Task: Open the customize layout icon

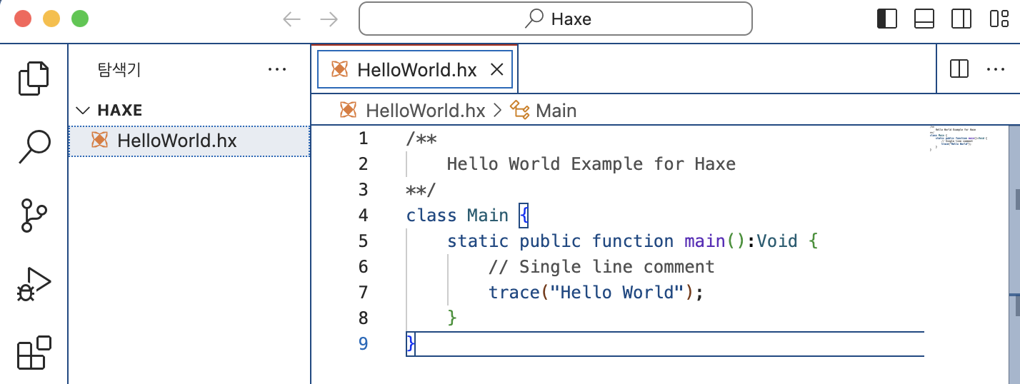Action: (999, 19)
